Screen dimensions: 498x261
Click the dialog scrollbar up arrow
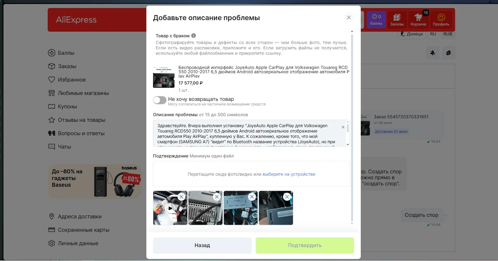(x=352, y=32)
